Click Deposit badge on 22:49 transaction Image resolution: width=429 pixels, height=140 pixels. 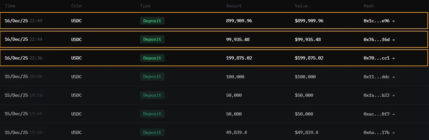[152, 21]
